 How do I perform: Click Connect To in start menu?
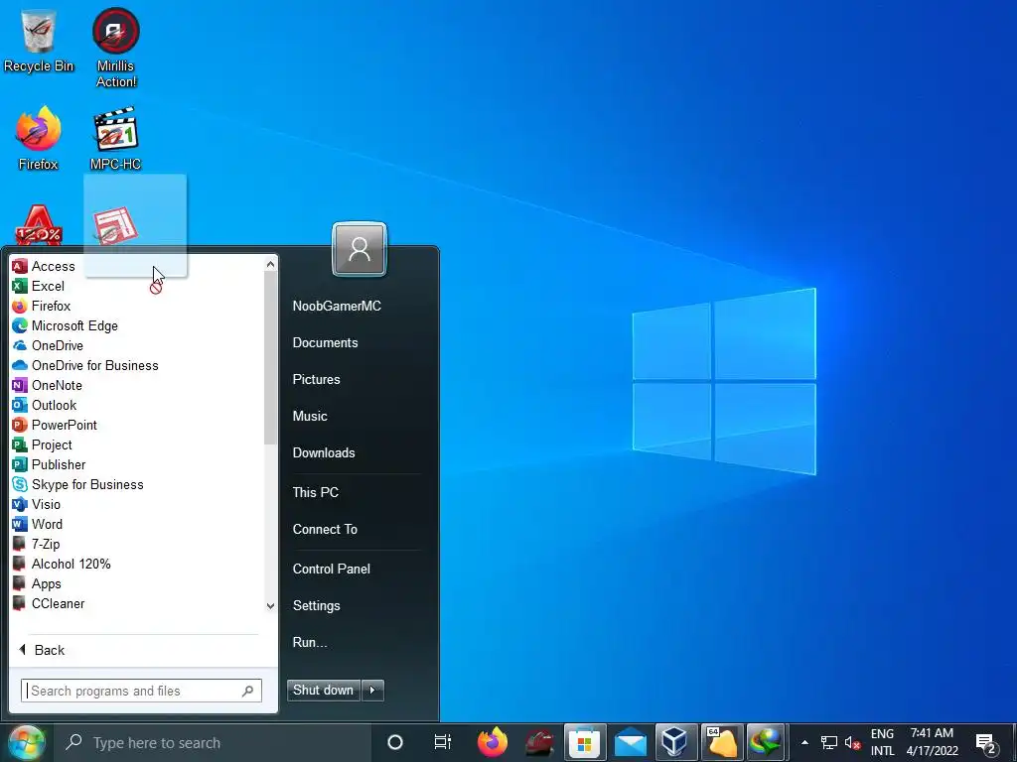325,530
